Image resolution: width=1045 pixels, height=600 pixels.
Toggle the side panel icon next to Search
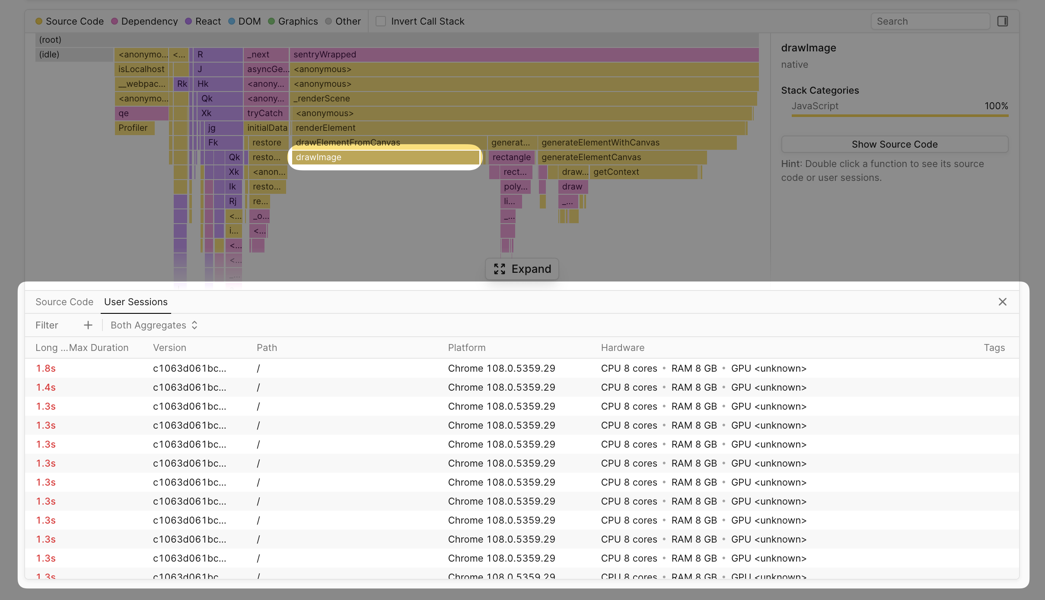(x=1003, y=21)
